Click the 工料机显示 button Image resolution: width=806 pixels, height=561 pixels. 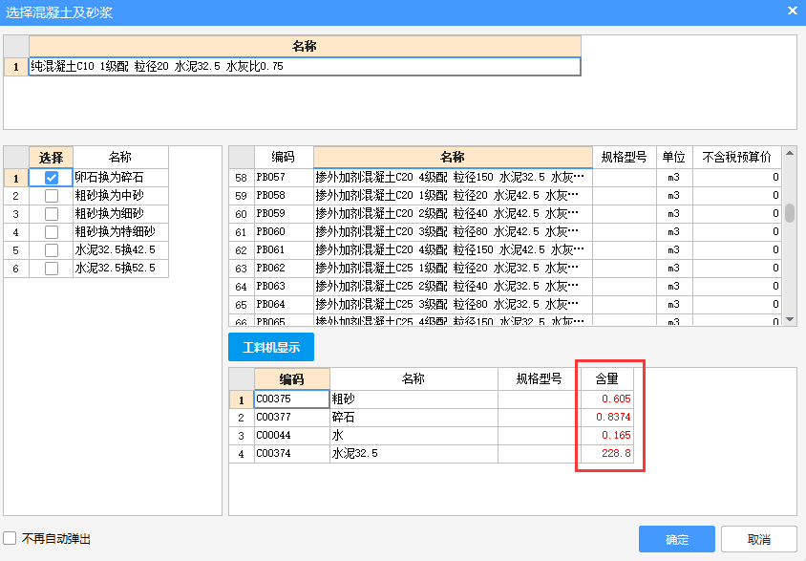pyautogui.click(x=270, y=347)
